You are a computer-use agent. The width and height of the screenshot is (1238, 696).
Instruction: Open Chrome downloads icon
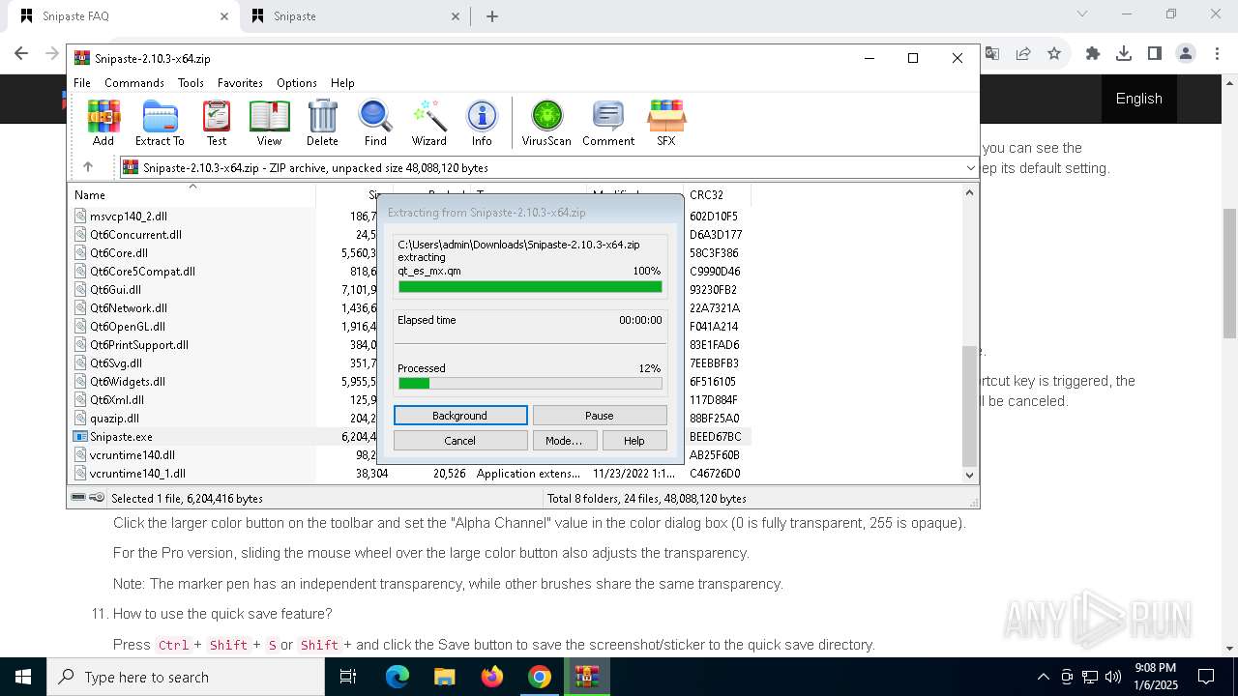tap(1124, 53)
